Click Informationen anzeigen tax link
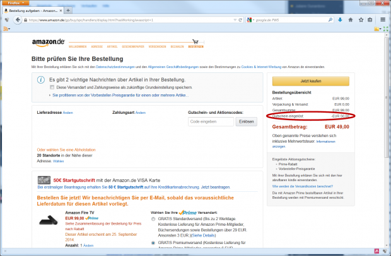Image resolution: width=391 pixels, height=256 pixels. 304,144
